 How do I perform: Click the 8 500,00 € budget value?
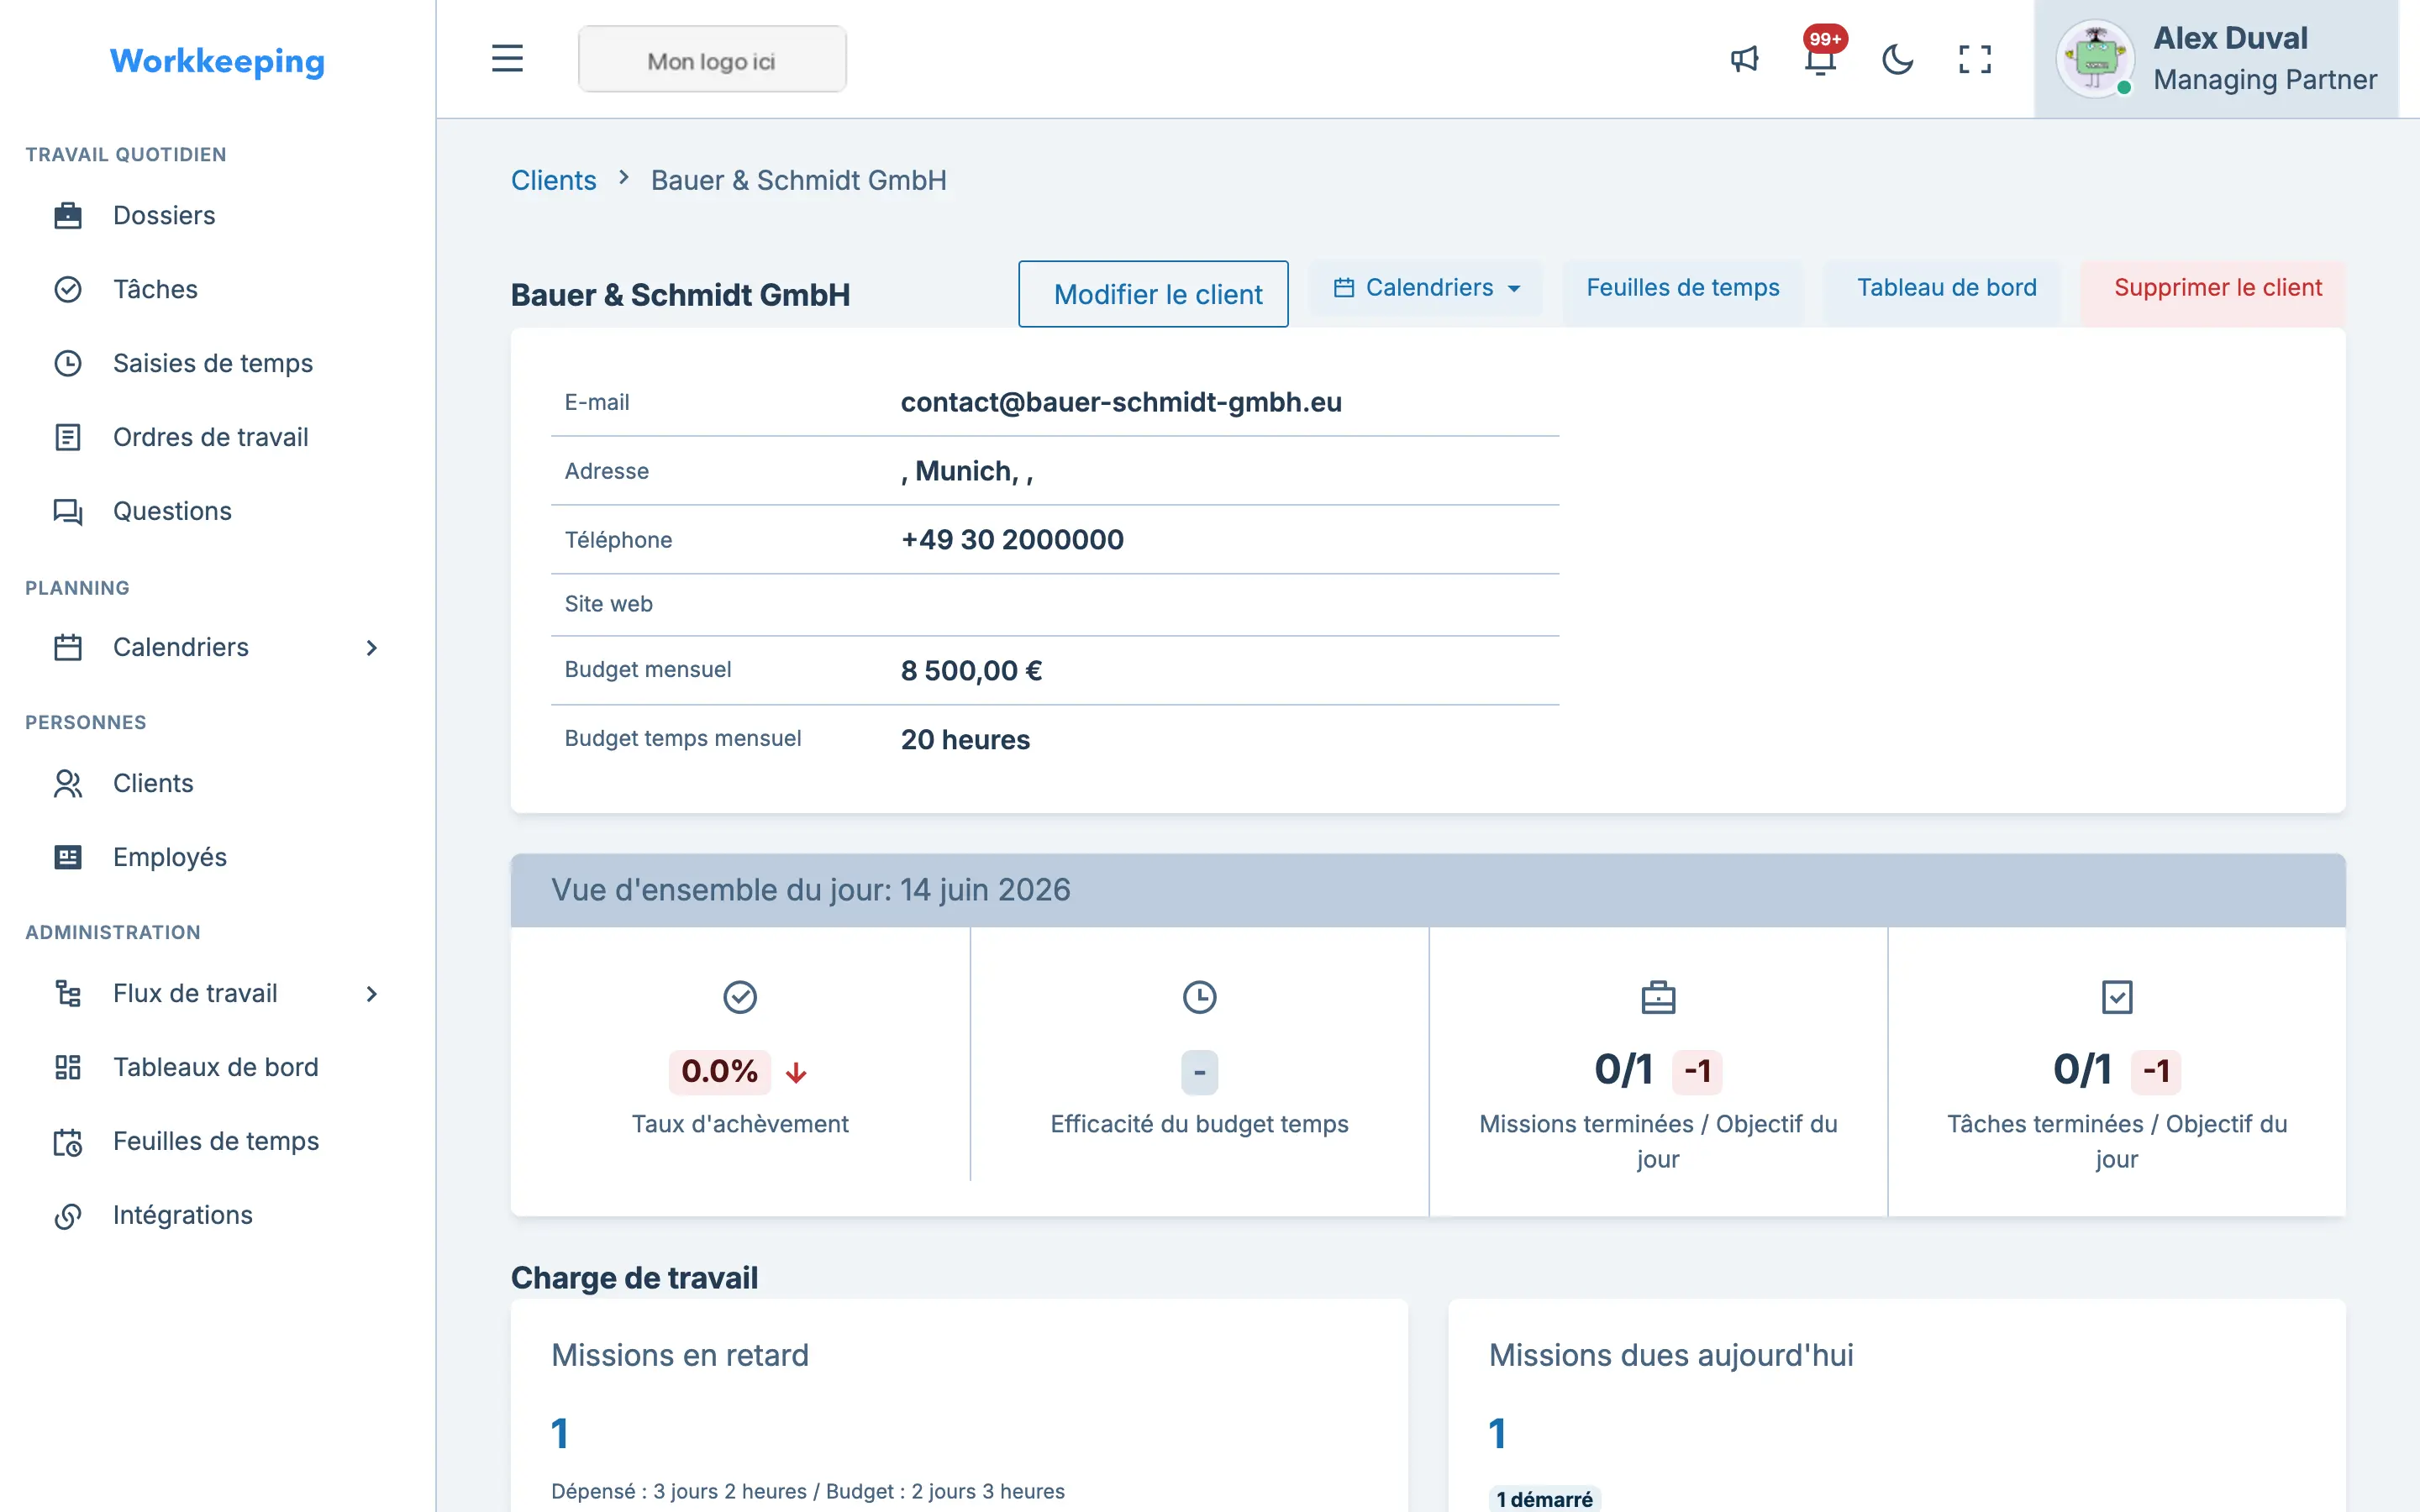tap(971, 671)
